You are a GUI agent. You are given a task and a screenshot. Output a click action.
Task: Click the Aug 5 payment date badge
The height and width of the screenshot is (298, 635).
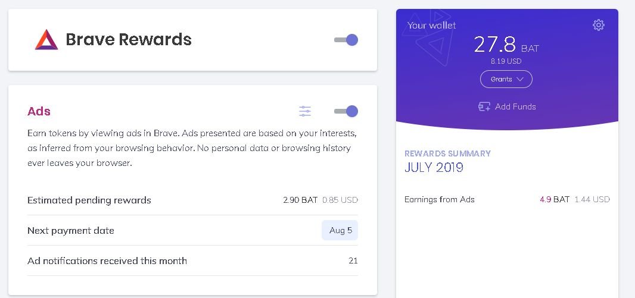coord(340,230)
